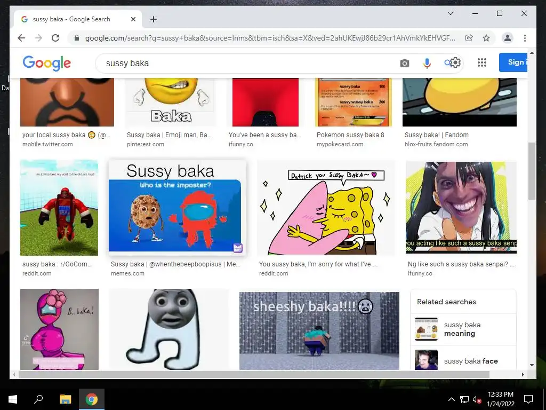The width and height of the screenshot is (546, 410).
Task: Click mypokecard.com source text
Action: coord(340,144)
